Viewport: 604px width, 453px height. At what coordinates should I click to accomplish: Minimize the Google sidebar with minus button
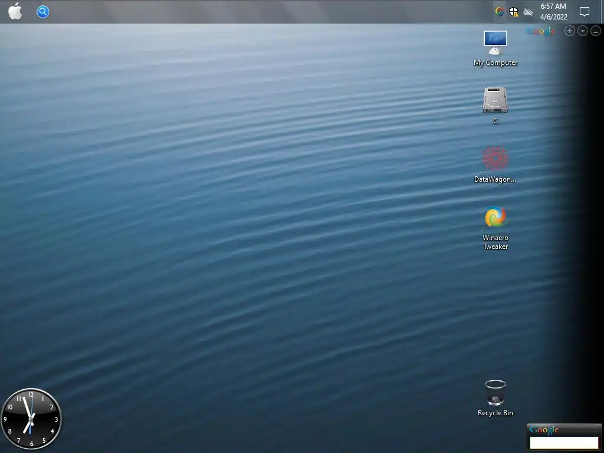click(x=596, y=31)
